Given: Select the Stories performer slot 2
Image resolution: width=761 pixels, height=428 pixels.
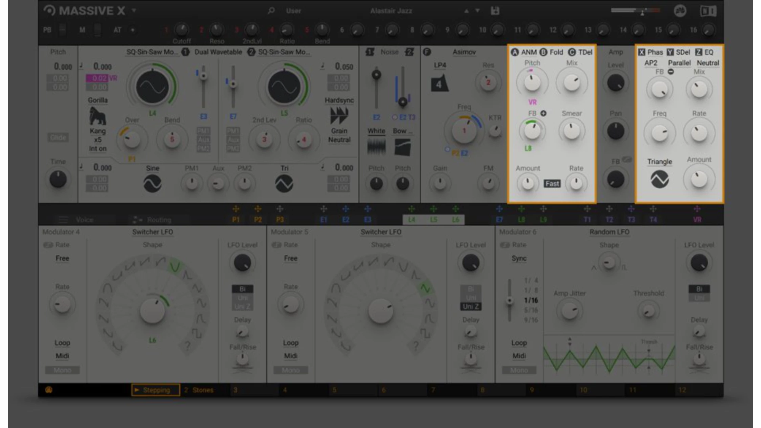Looking at the screenshot, I should 199,390.
